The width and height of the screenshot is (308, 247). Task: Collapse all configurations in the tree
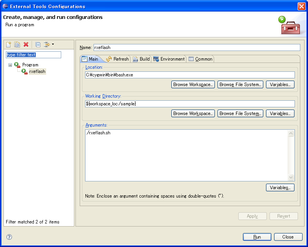click(x=38, y=44)
